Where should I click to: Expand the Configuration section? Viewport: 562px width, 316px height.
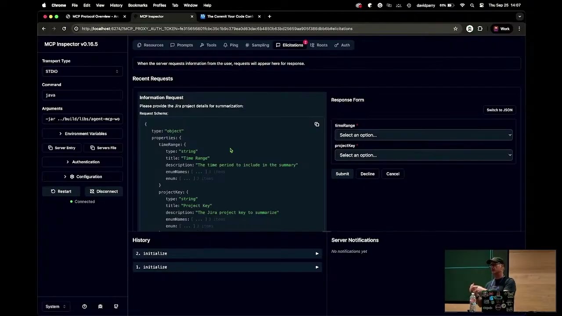[x=82, y=176]
